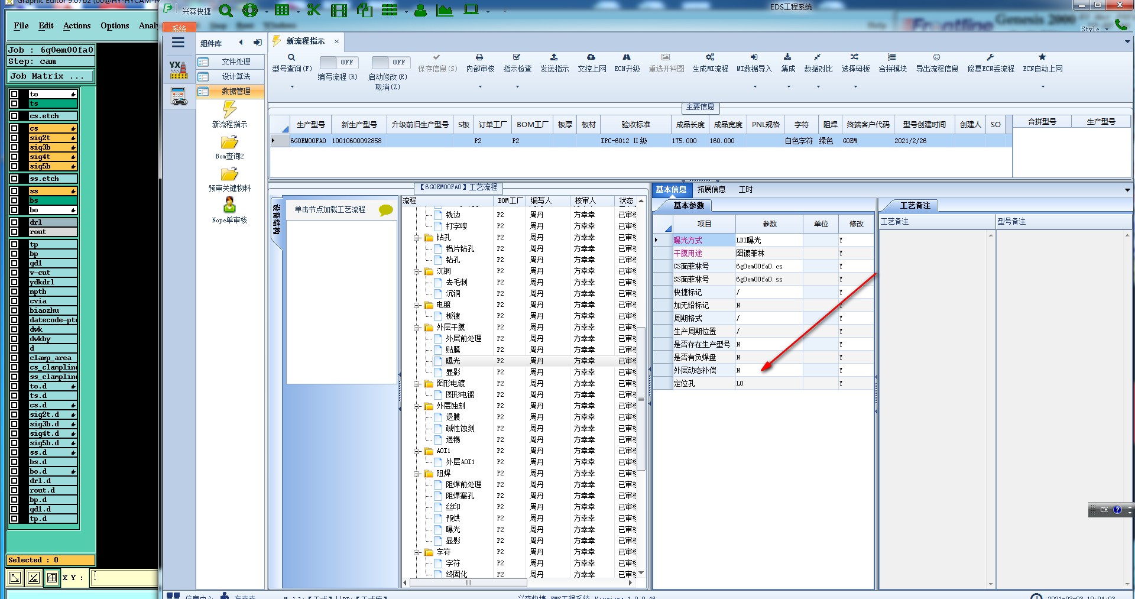The height and width of the screenshot is (599, 1135).
Task: Open dropdown arrow under 型号查询(F)
Action: tap(292, 87)
